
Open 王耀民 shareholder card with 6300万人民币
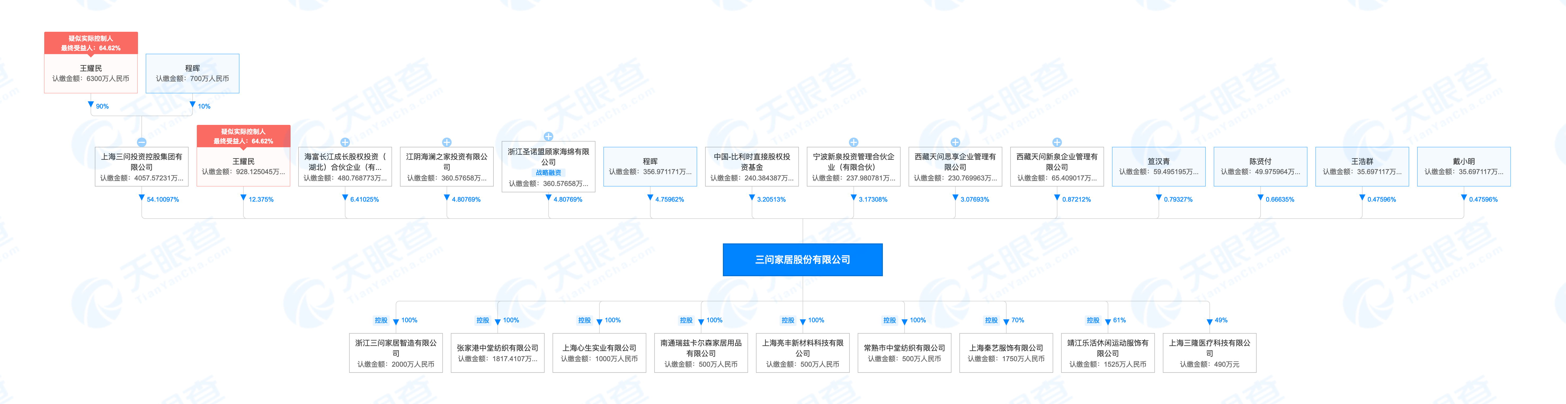pyautogui.click(x=91, y=74)
